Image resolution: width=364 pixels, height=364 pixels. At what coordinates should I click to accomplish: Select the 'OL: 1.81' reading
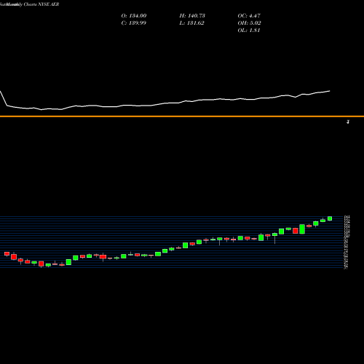249,31
